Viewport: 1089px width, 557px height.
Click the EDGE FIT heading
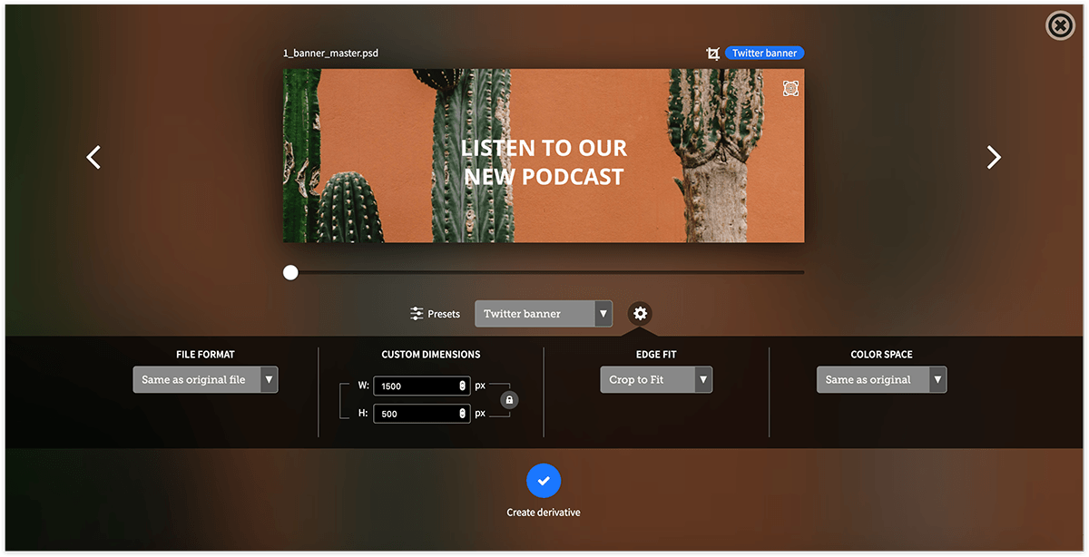[x=656, y=355]
